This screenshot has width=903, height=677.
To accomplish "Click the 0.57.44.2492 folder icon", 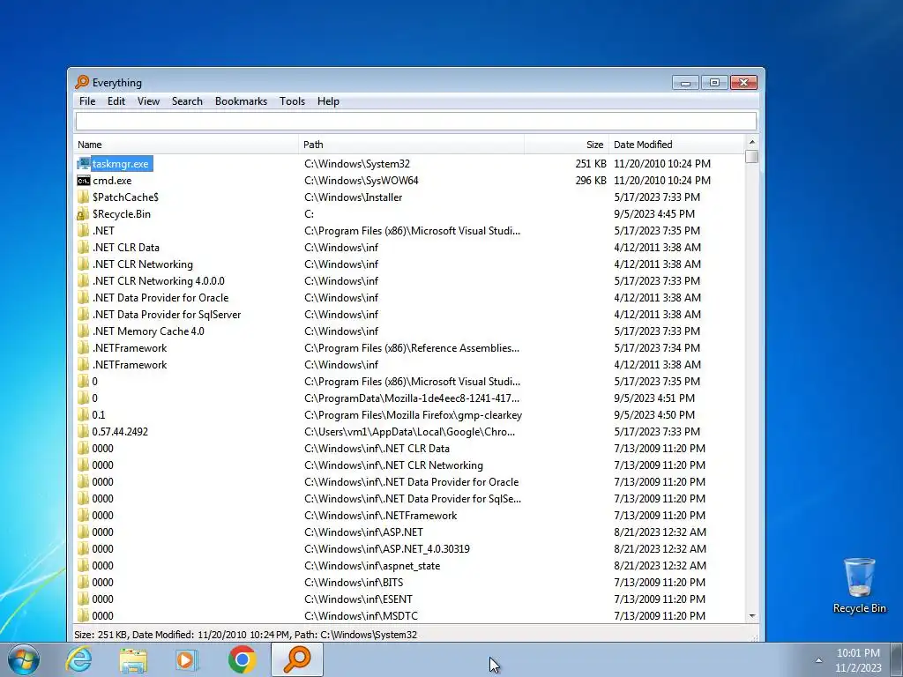I will tap(84, 432).
